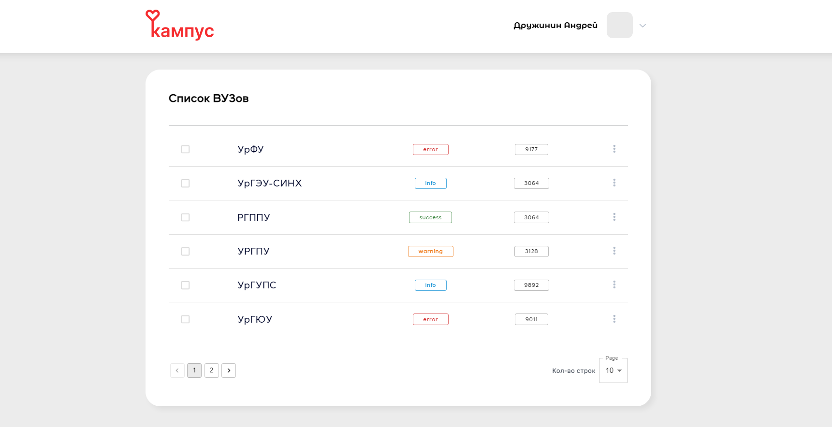Go to the next page arrow

(229, 370)
